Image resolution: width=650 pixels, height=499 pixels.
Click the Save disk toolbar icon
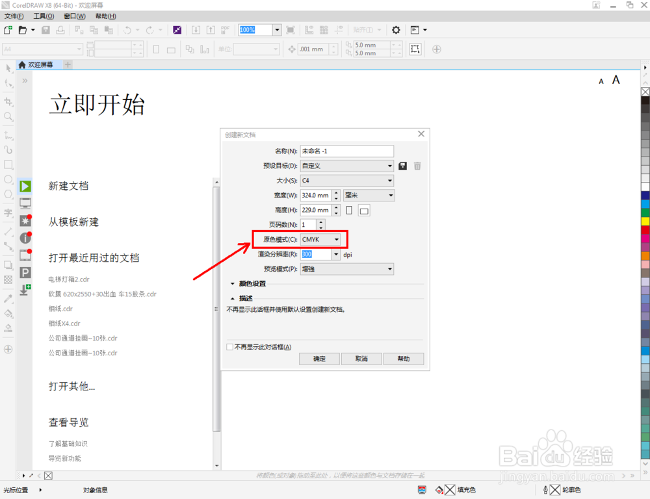tap(46, 30)
